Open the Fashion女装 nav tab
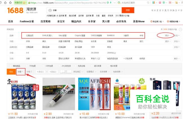The image size is (183, 119). (27, 21)
